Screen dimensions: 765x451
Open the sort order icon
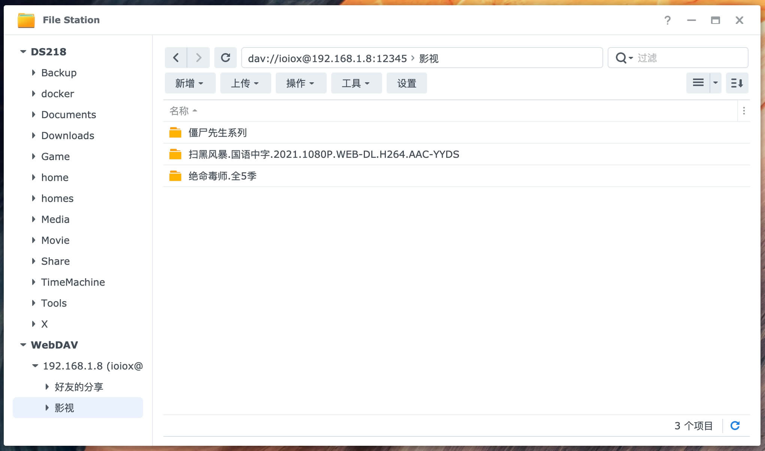[737, 83]
